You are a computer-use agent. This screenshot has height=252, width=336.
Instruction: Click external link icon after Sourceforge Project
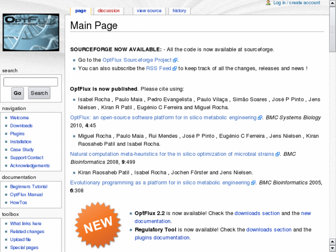click(175, 60)
